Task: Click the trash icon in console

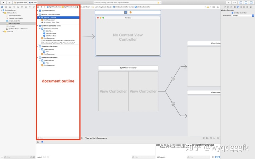Action: (x=212, y=157)
